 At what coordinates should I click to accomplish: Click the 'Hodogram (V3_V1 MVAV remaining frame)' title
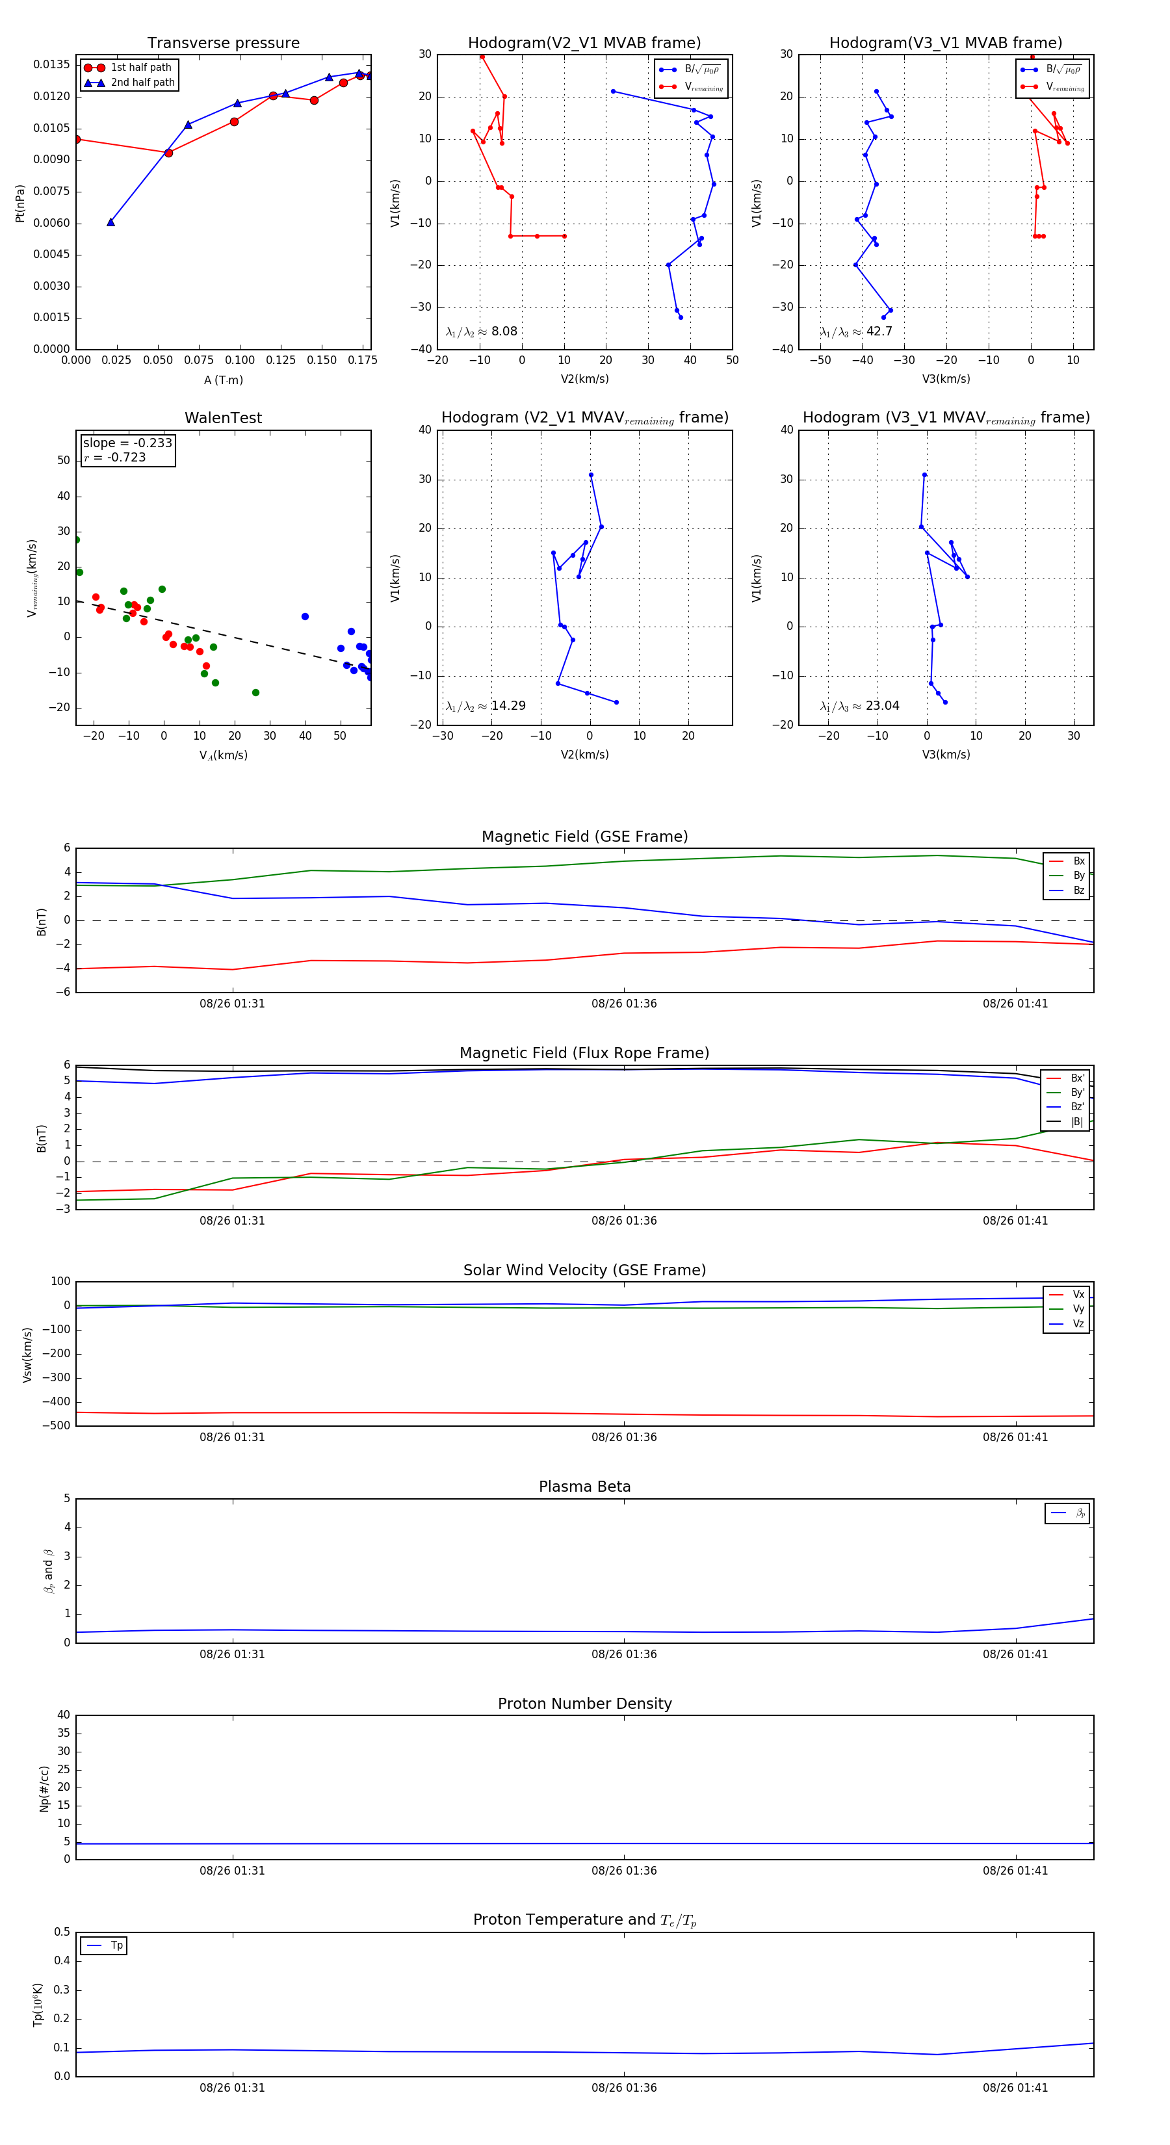(946, 418)
